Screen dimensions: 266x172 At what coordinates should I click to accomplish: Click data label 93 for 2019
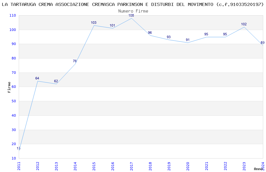(169, 37)
